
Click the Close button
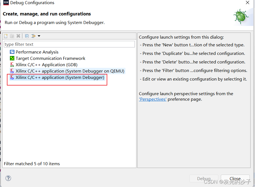pyautogui.click(x=235, y=178)
